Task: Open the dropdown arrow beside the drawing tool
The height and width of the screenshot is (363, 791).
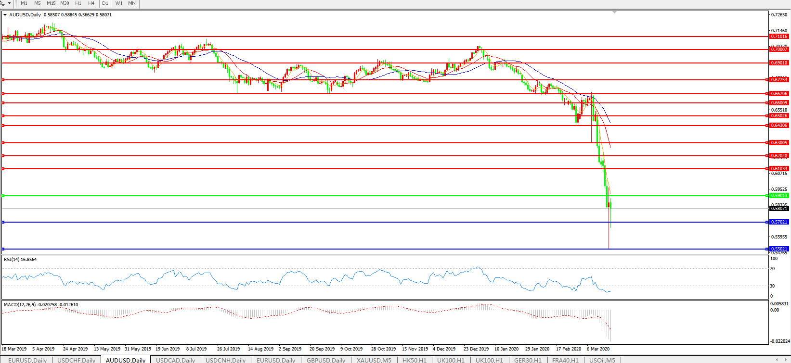Action: tap(9, 3)
